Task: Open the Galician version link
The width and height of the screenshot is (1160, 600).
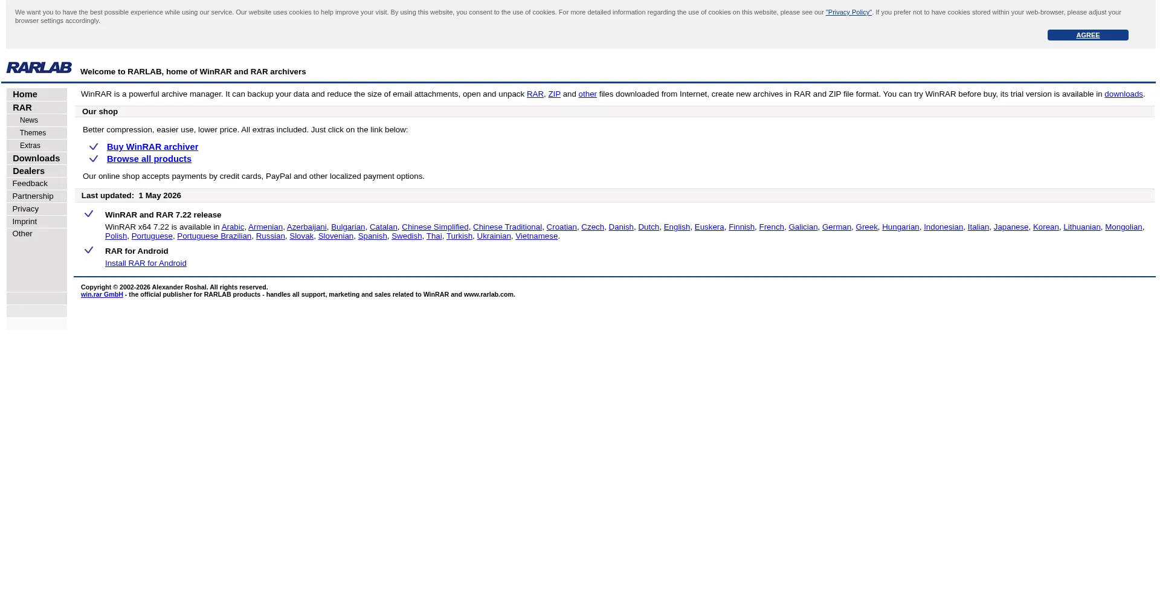Action: (803, 227)
